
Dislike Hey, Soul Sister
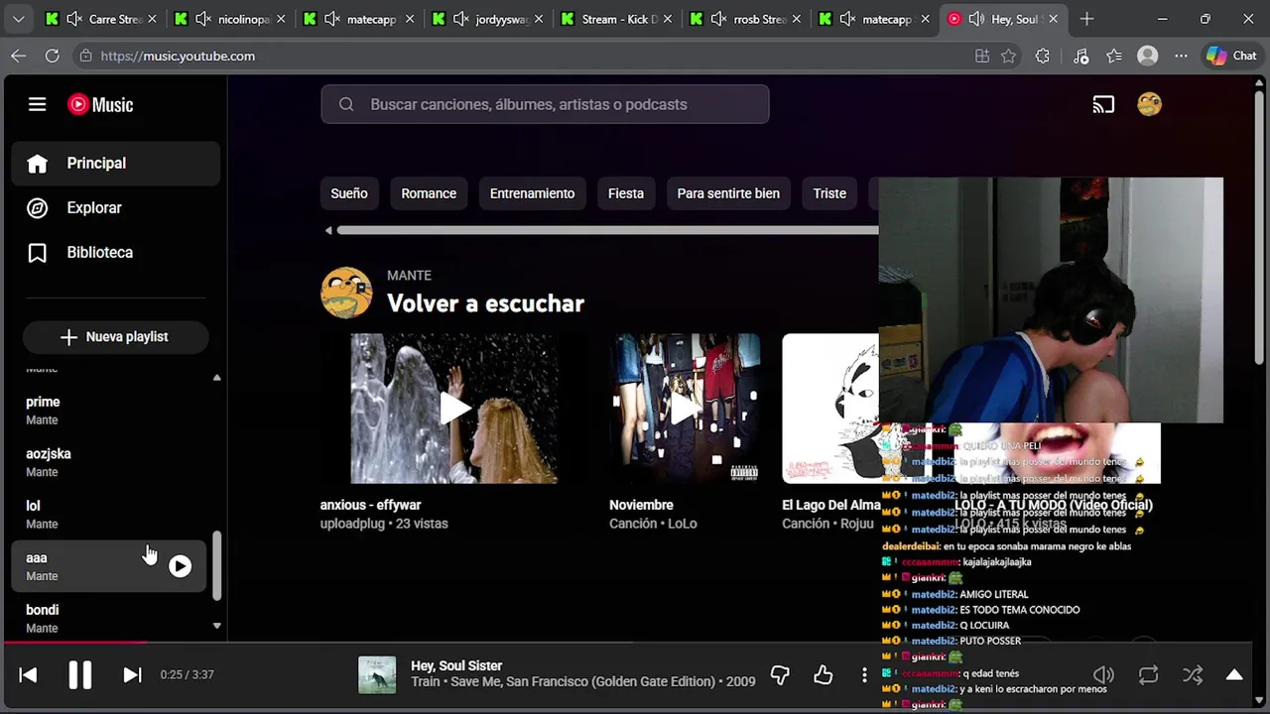pyautogui.click(x=780, y=675)
